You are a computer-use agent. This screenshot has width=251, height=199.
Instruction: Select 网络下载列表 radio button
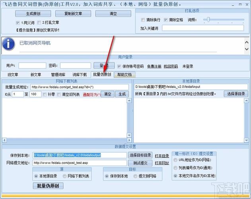coord(64,176)
